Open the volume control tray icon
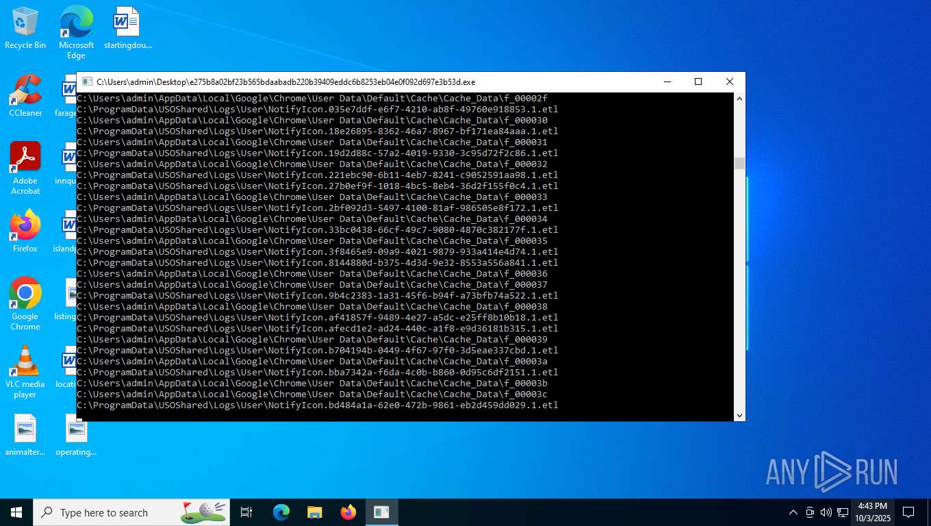Image resolution: width=931 pixels, height=526 pixels. [826, 512]
